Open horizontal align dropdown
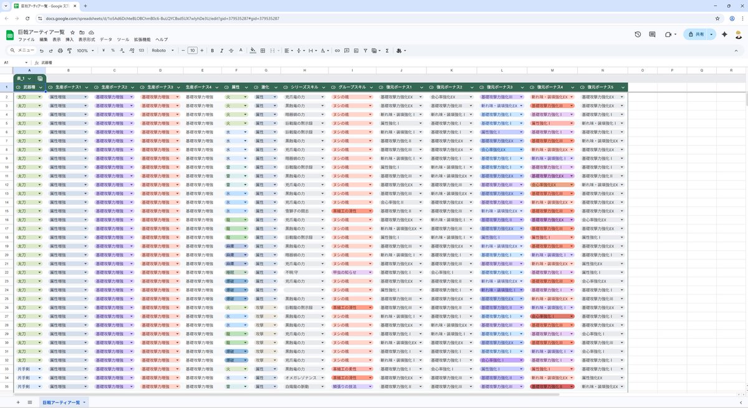 point(289,51)
